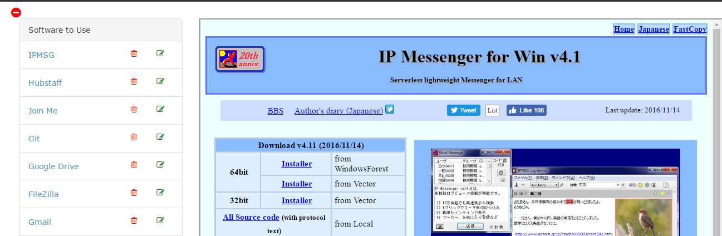The image size is (722, 236).
Task: Open the IPMSG software link
Action: click(x=41, y=55)
